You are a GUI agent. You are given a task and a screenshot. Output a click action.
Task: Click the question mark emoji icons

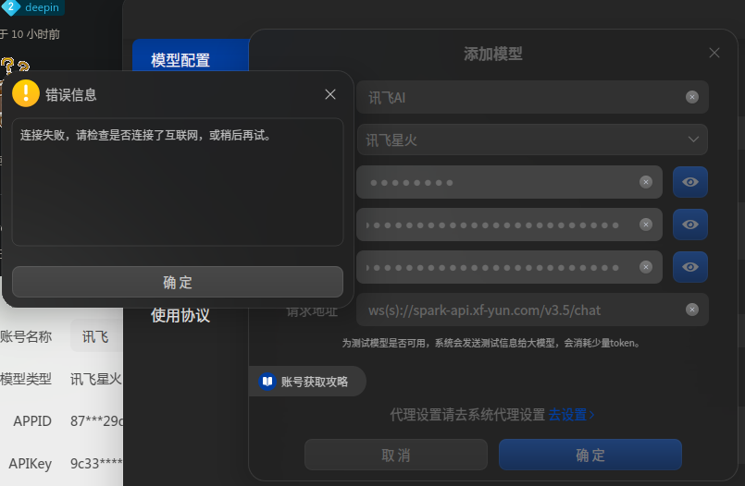15,66
